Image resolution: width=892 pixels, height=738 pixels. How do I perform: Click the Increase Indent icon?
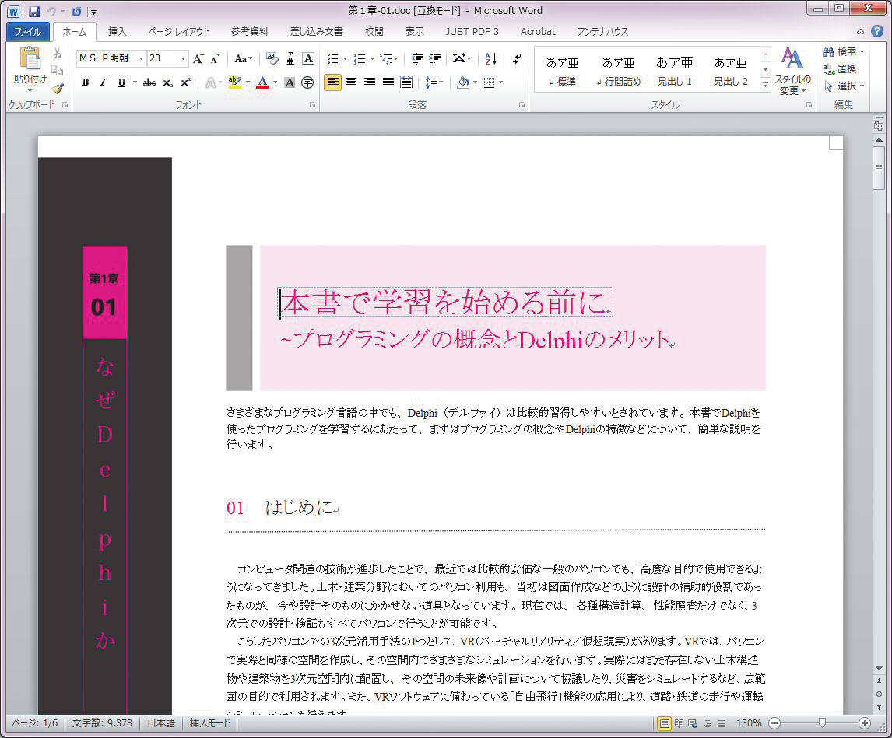434,58
